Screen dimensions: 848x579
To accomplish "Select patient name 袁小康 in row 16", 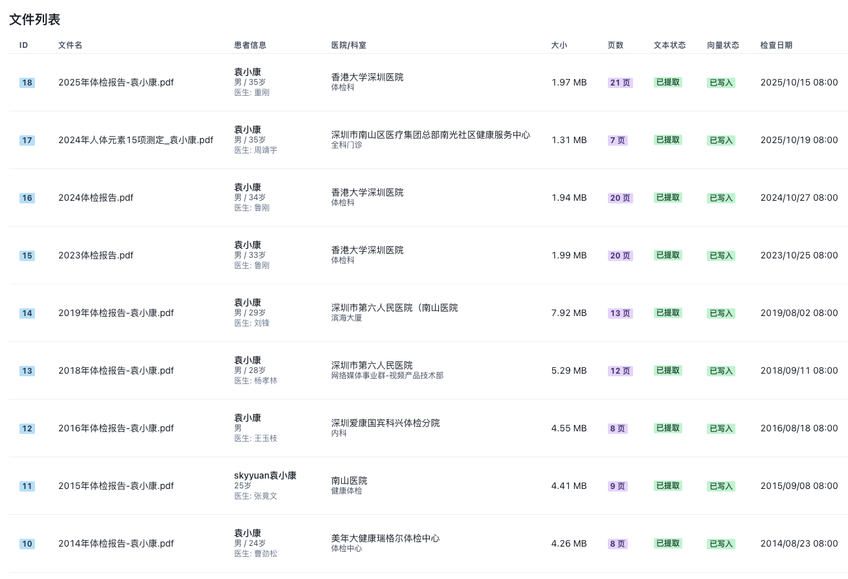I will (247, 187).
